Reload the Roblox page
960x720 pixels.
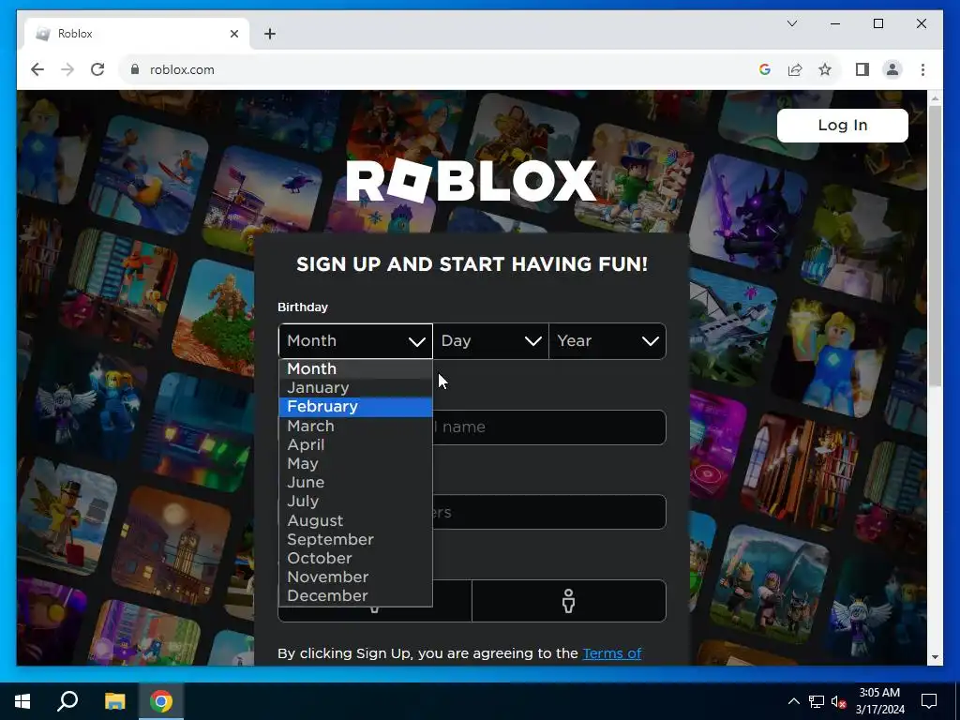pyautogui.click(x=97, y=69)
